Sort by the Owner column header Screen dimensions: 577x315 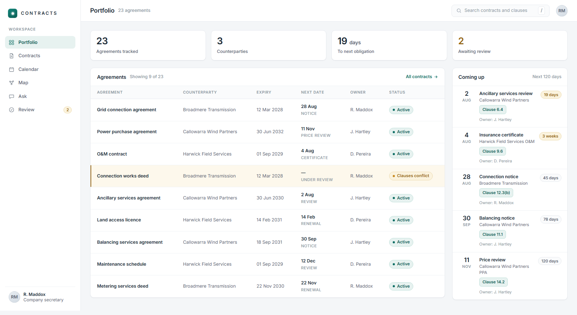358,93
